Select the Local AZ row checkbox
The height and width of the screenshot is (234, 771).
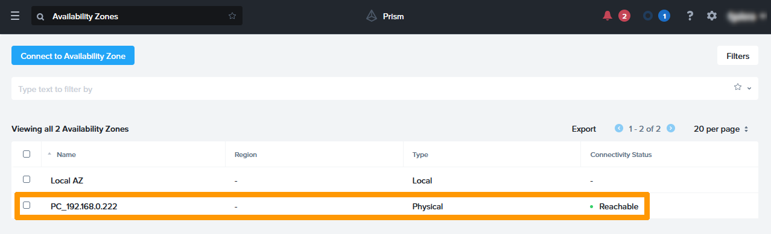27,179
